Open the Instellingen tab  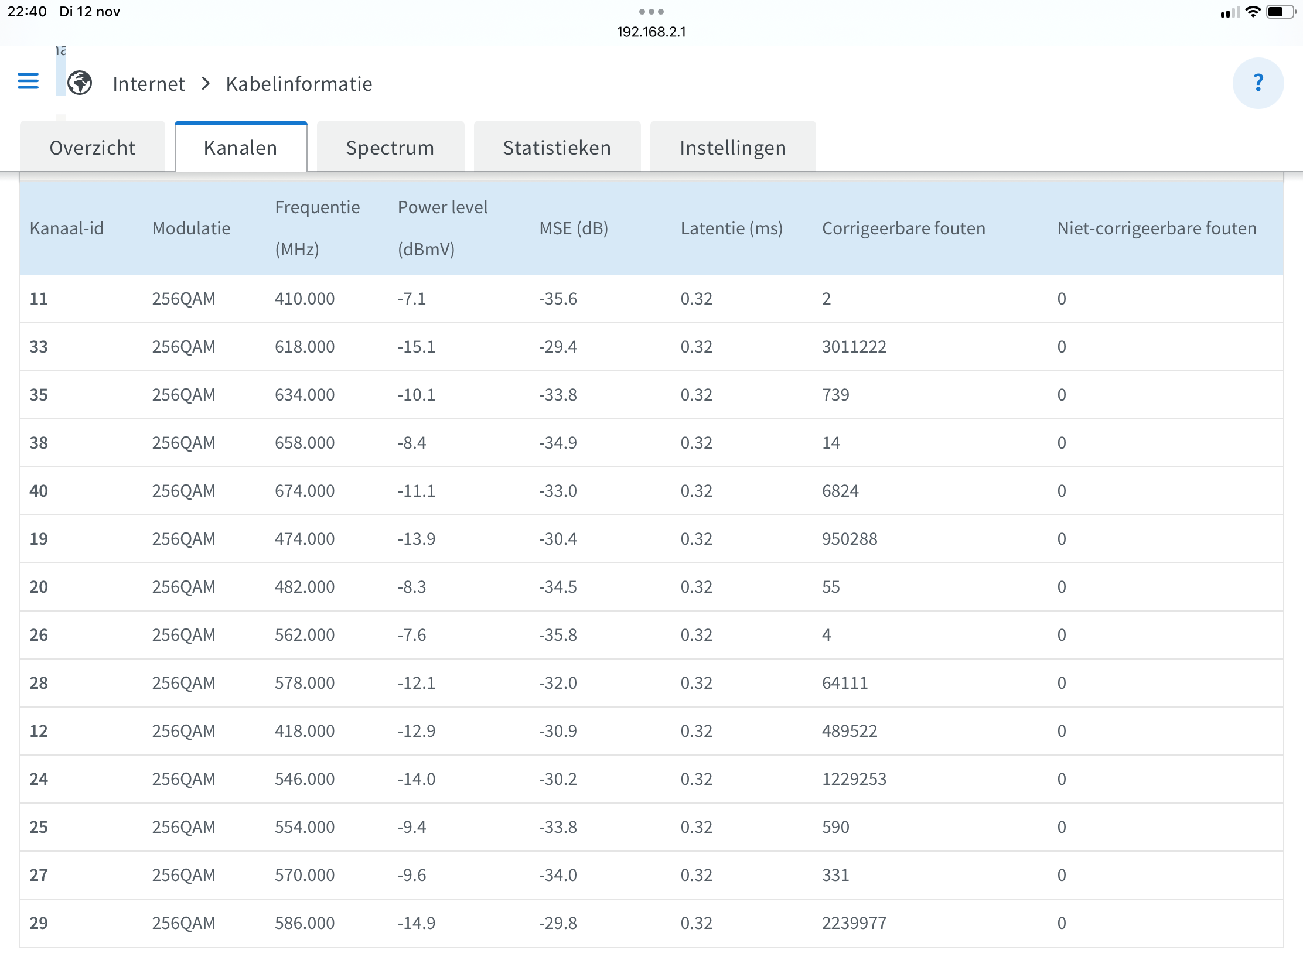[x=732, y=147]
